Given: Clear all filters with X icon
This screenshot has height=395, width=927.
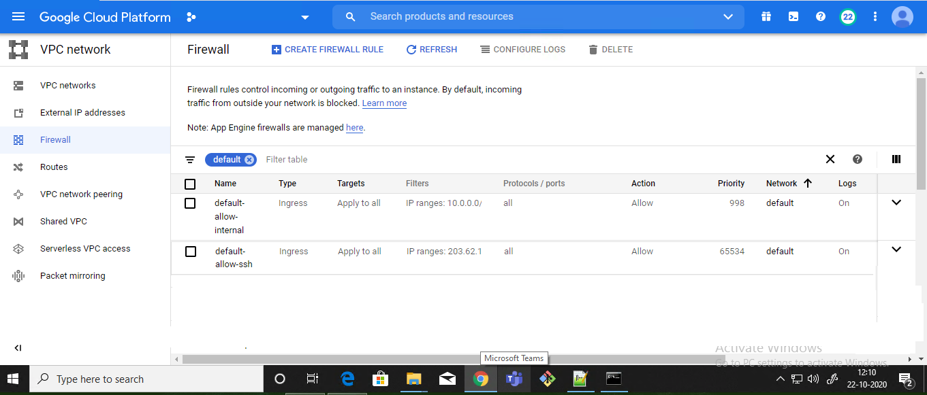Looking at the screenshot, I should click(x=830, y=160).
